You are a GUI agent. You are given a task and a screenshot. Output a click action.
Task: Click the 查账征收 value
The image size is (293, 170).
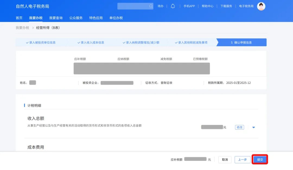[x=167, y=83]
